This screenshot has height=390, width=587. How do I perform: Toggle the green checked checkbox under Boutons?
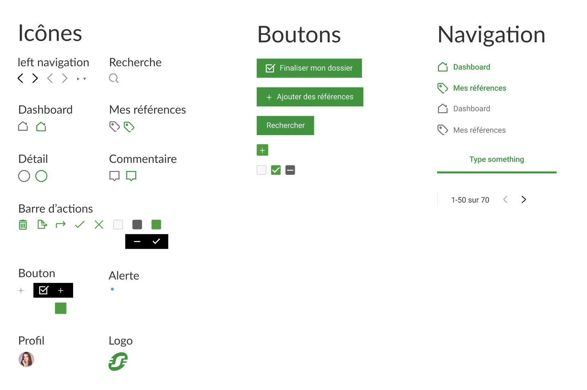click(275, 170)
